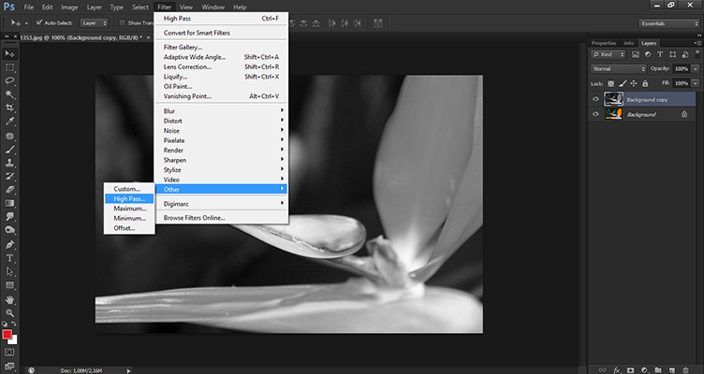The image size is (704, 374).
Task: Hide the Background copy layer
Action: [595, 97]
